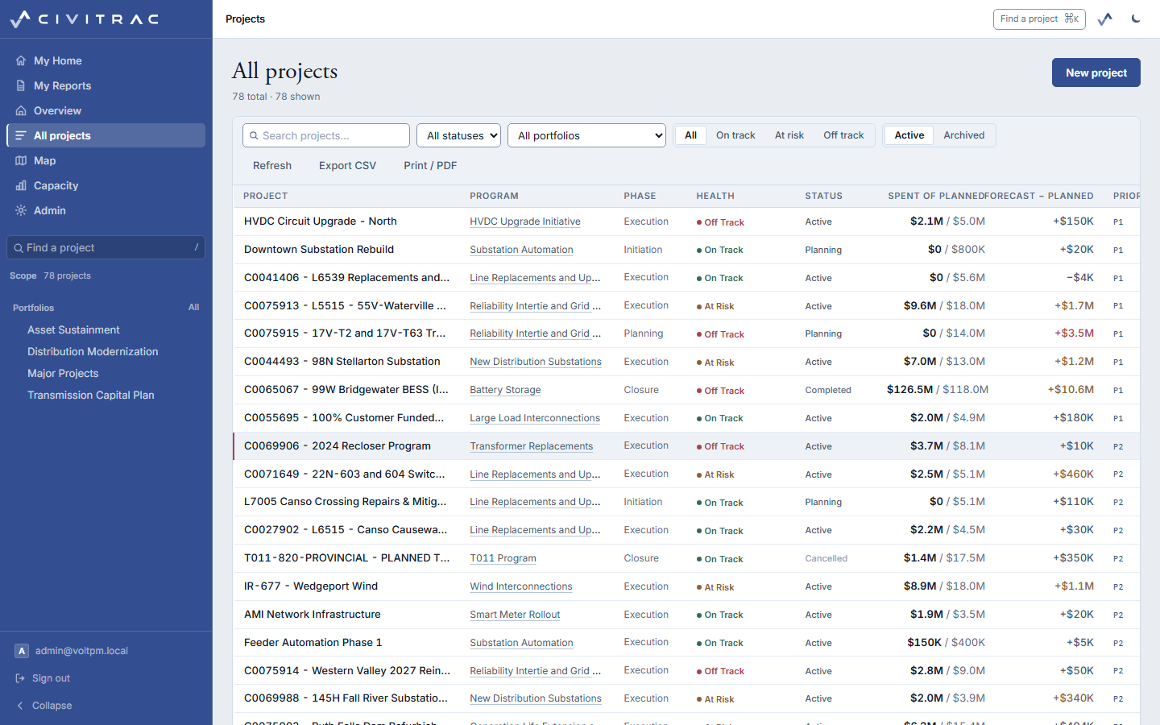The image size is (1160, 725).
Task: Click the Cancelled status in T011 row
Action: pyautogui.click(x=826, y=558)
